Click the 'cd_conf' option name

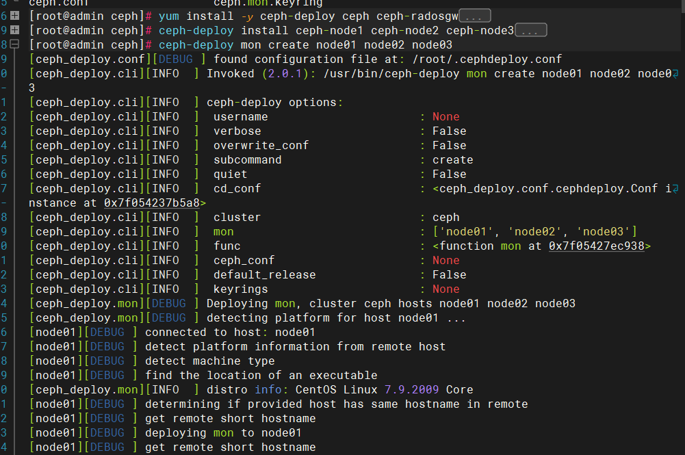tap(237, 189)
